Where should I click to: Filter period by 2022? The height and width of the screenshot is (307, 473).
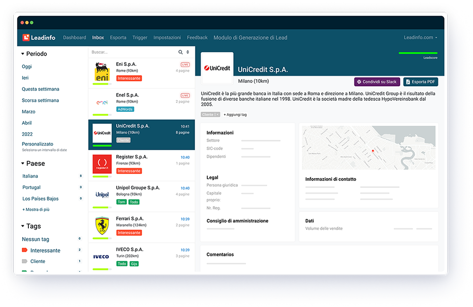pos(27,134)
